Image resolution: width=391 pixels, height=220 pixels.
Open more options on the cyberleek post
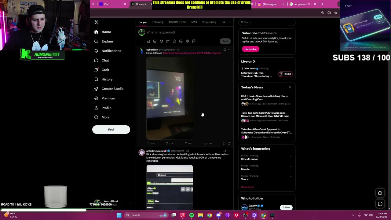point(229,50)
